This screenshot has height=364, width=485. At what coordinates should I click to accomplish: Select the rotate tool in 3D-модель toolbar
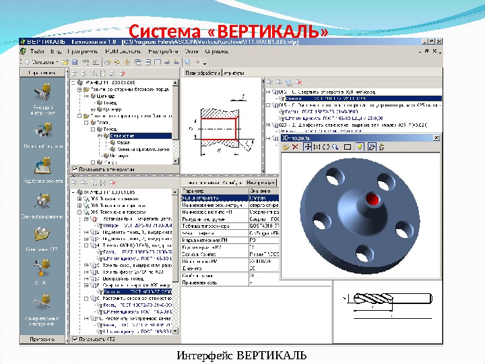click(326, 147)
